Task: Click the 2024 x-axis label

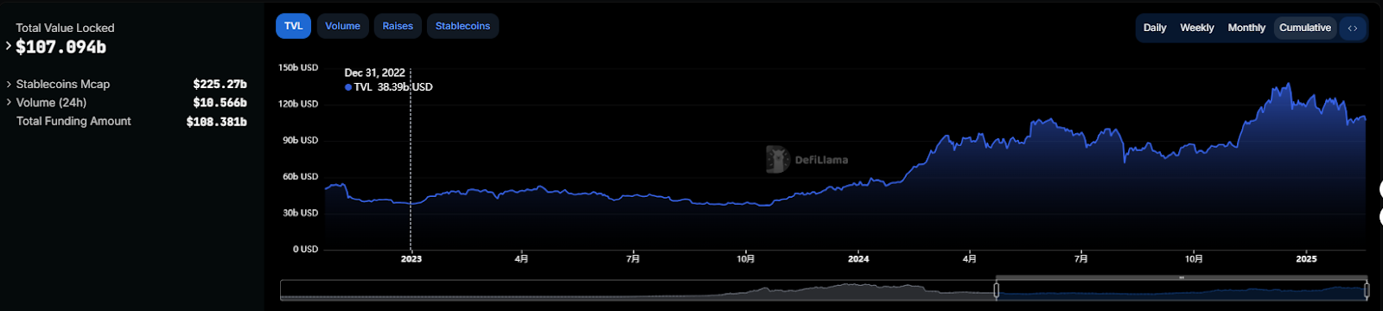Action: 858,259
